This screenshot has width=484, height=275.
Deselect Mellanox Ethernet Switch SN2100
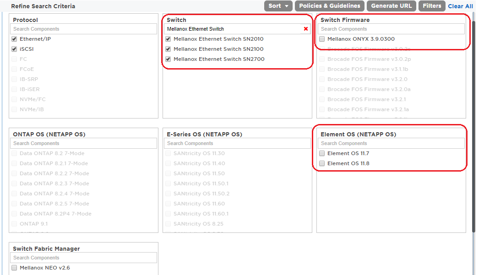(x=168, y=49)
